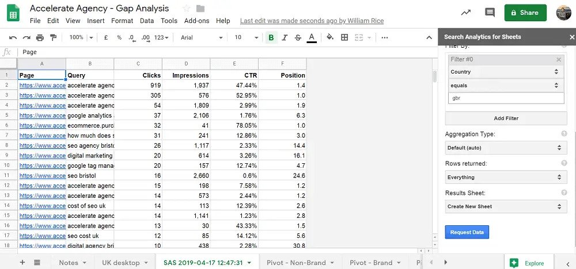The width and height of the screenshot is (576, 269).
Task: Redo last action
Action: point(26,37)
